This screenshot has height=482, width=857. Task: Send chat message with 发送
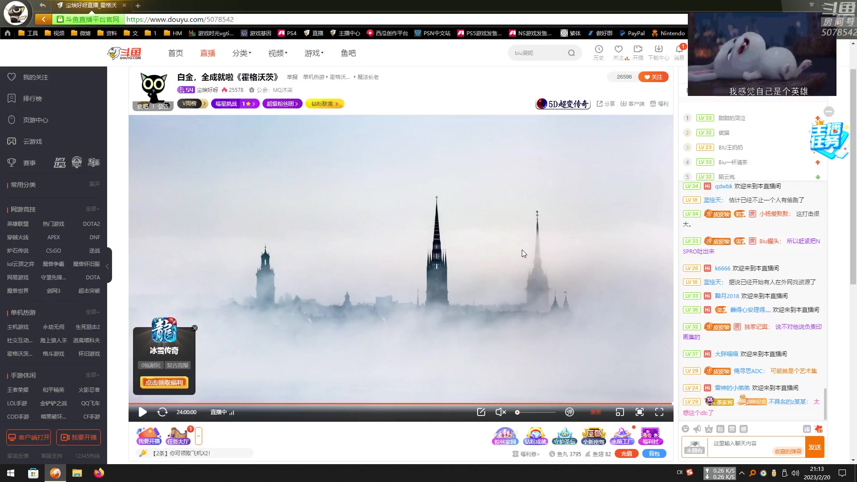[815, 447]
